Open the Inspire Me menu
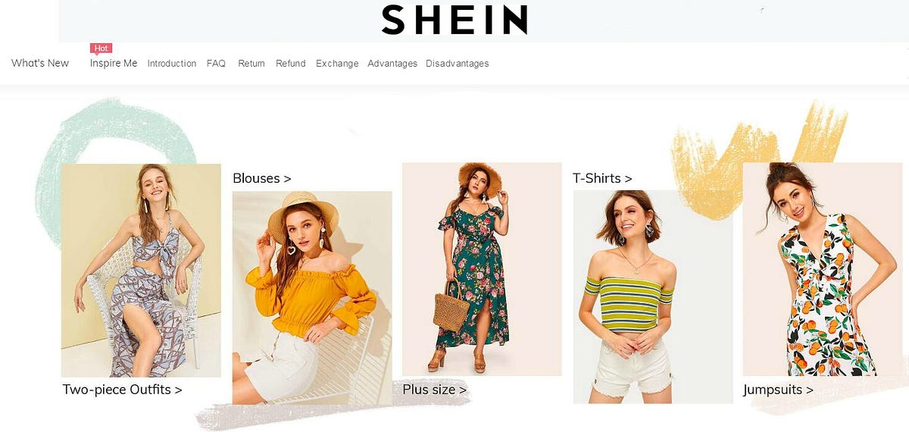This screenshot has width=909, height=432. coord(114,63)
